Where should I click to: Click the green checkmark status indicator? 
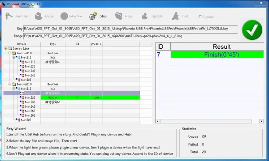point(252,30)
